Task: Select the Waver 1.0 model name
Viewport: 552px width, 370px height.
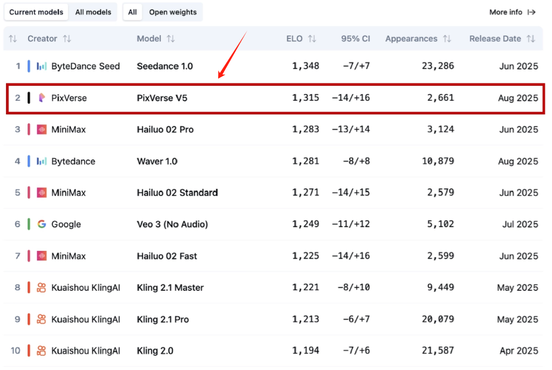Action: (x=157, y=161)
